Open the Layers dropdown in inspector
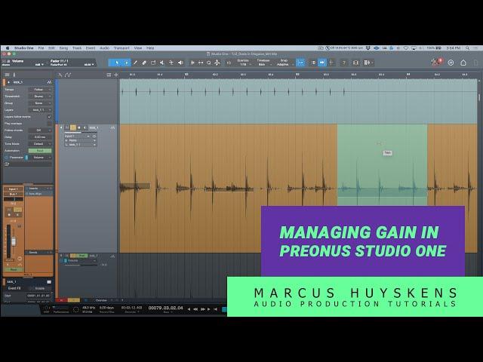Screen dimensions: 483x362 (x=40, y=110)
